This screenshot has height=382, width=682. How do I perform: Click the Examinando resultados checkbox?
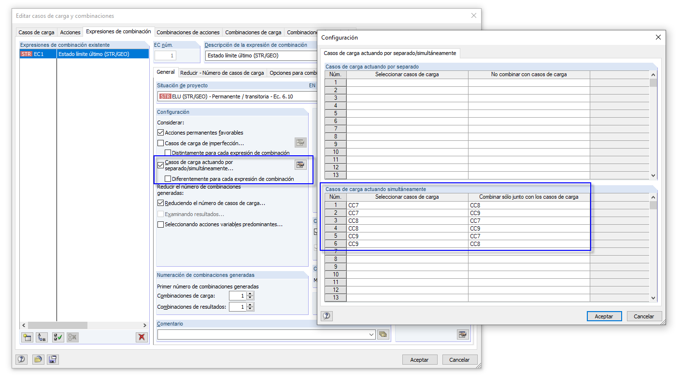click(x=161, y=214)
